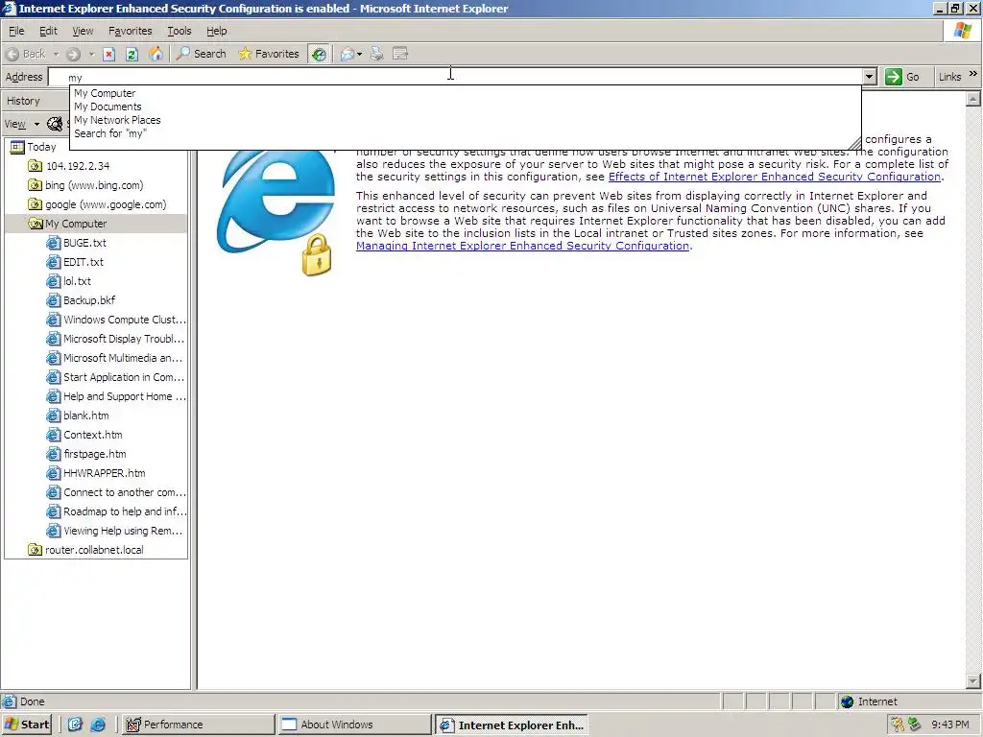Open Backup.bkf history entry
Image resolution: width=983 pixels, height=737 pixels.
coord(82,300)
